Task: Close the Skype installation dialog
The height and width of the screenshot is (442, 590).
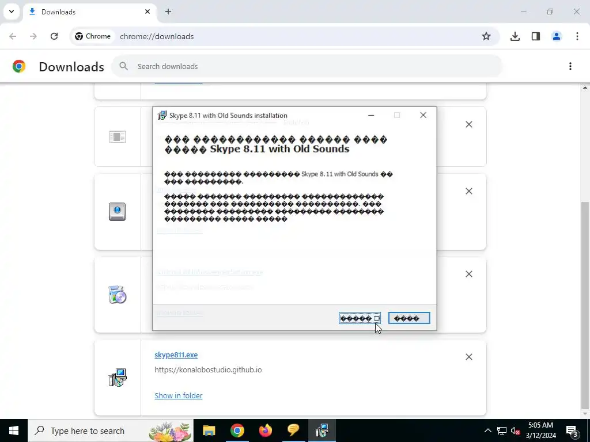Action: coord(423,115)
